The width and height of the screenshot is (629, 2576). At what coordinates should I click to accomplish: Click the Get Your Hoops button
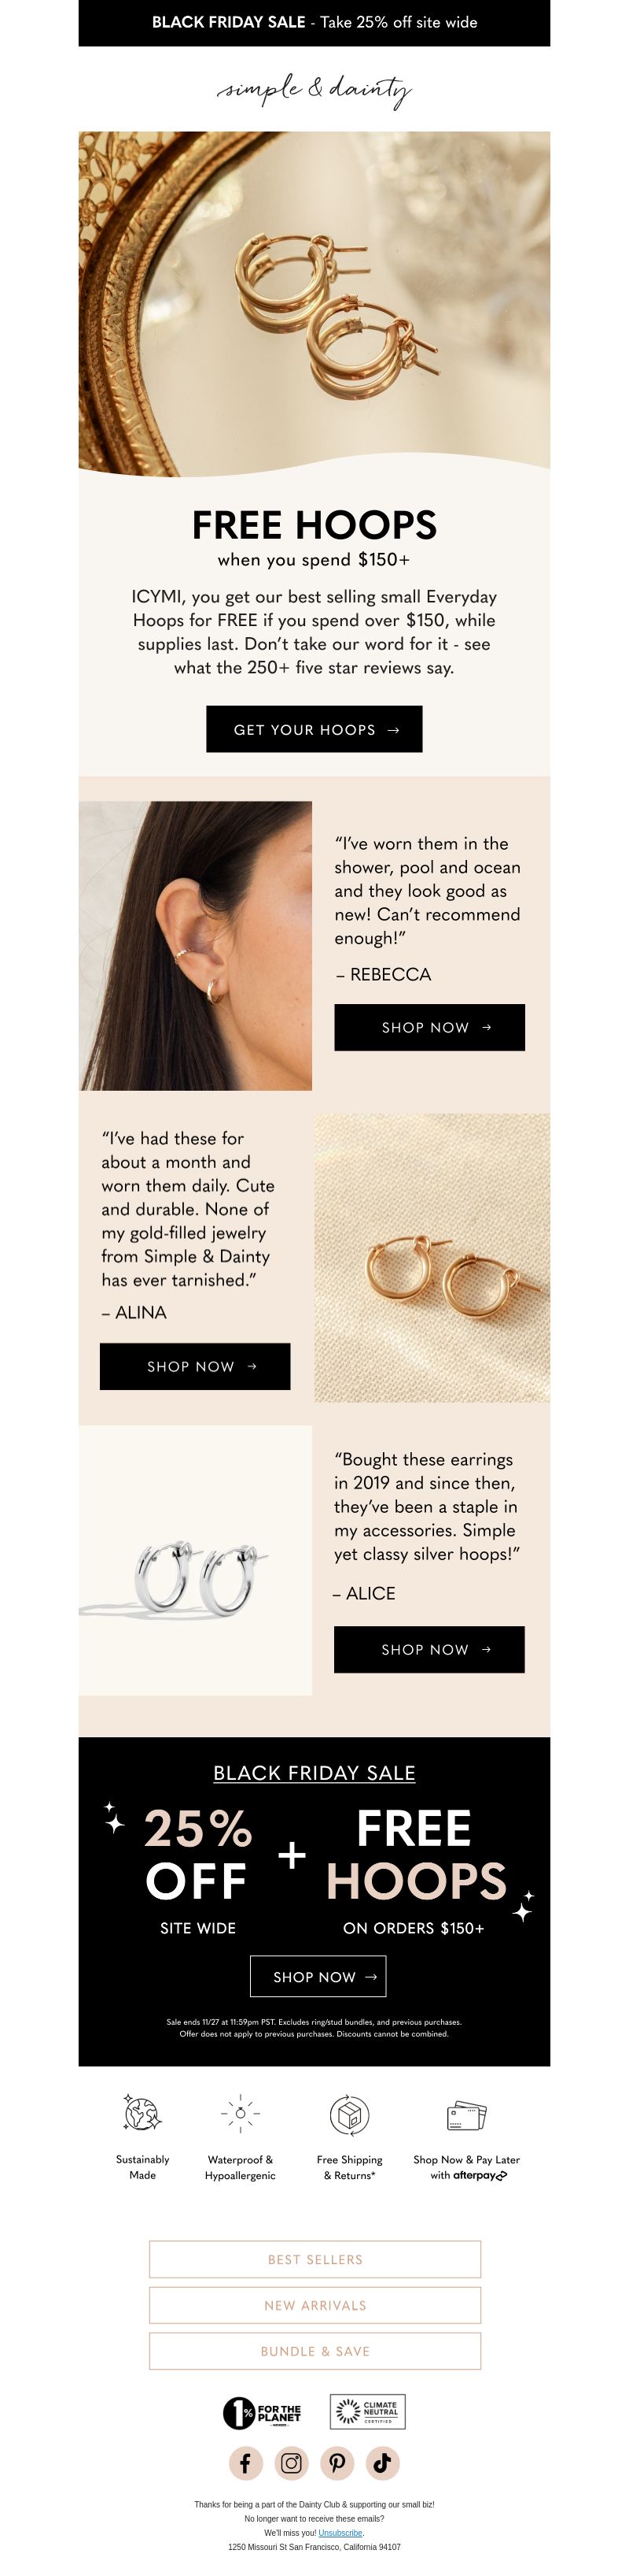click(314, 729)
